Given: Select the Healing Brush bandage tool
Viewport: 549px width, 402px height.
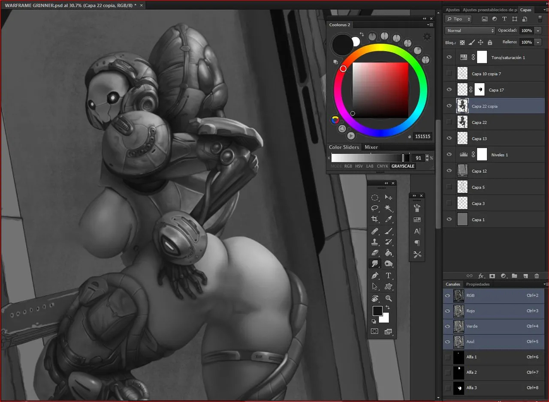Looking at the screenshot, I should [375, 231].
